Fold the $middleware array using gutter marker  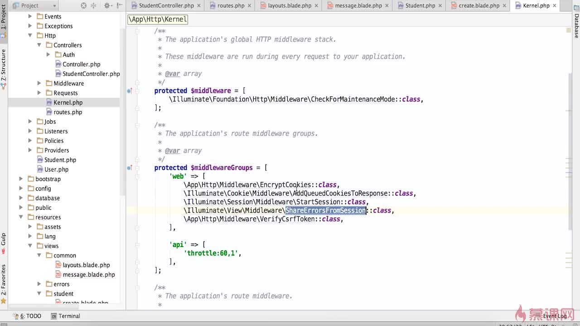click(x=138, y=91)
